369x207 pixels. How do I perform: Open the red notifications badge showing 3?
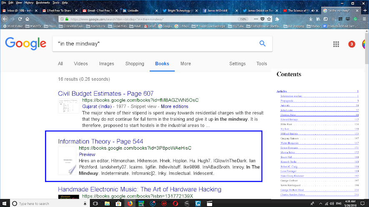coord(351,44)
